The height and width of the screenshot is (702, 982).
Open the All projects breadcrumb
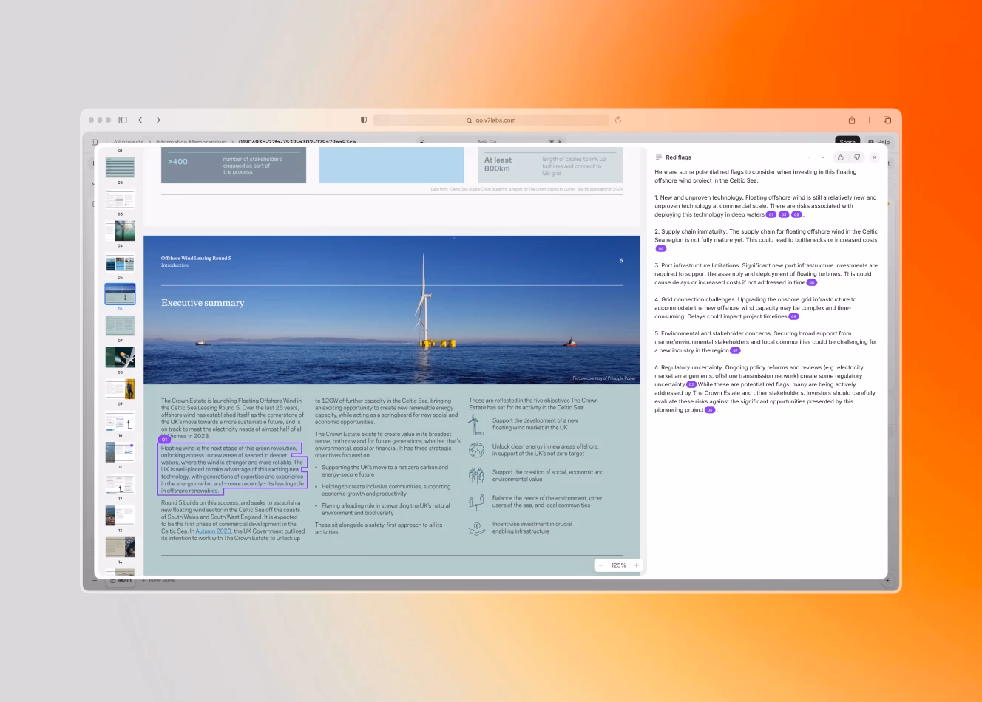pyautogui.click(x=129, y=142)
